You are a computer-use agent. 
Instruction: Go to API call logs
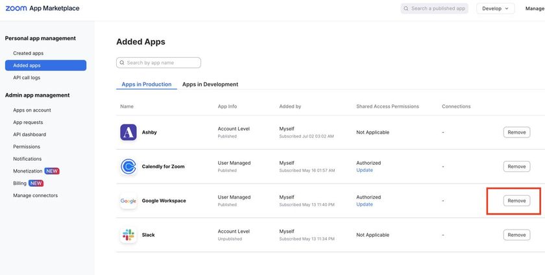tap(27, 78)
